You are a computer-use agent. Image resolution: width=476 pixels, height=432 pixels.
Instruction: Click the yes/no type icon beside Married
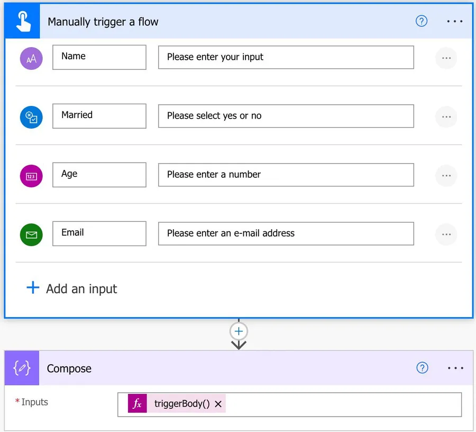point(31,117)
